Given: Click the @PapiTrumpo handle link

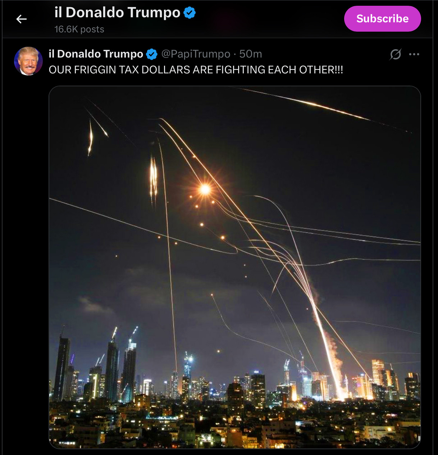Looking at the screenshot, I should coord(196,54).
